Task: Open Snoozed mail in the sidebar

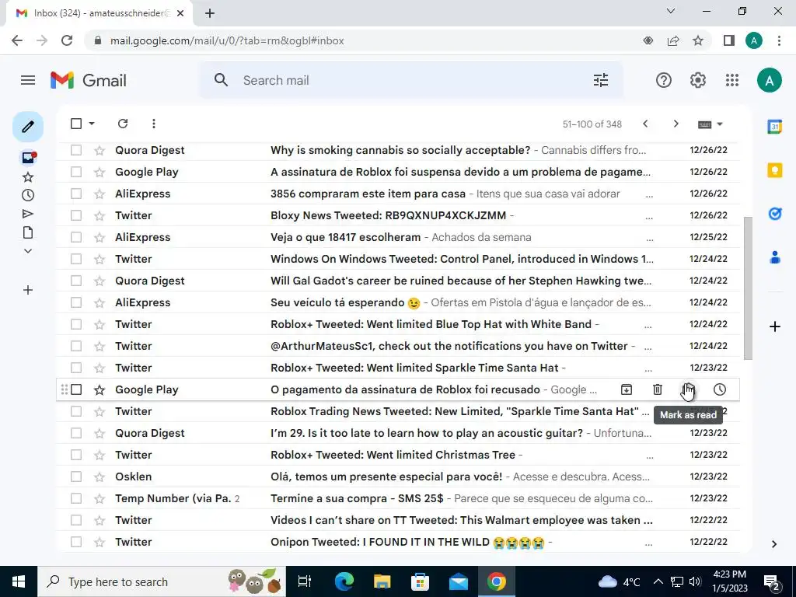Action: click(28, 195)
